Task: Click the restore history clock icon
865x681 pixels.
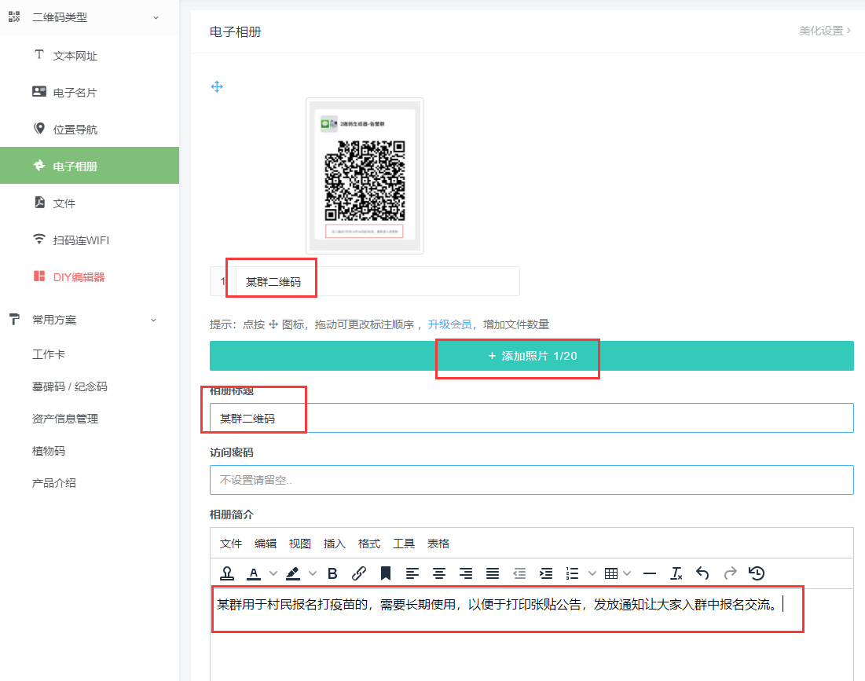Action: pos(757,573)
